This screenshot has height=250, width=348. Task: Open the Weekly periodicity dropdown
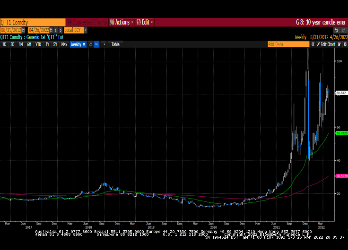coord(78,44)
